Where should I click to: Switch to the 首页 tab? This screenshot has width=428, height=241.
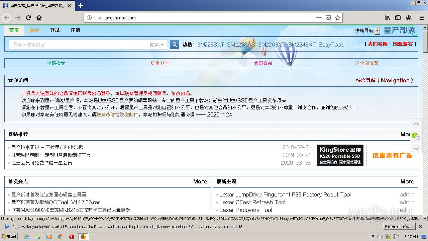(14, 30)
